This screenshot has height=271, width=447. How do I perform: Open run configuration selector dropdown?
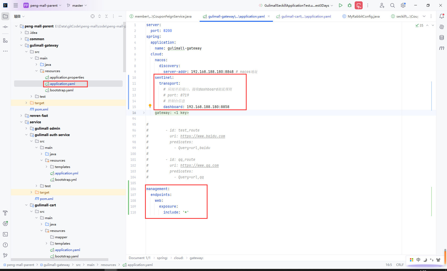click(x=296, y=5)
